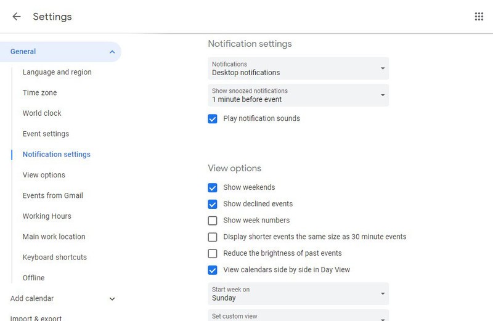Click the View options heading
493x321 pixels.
pos(234,168)
